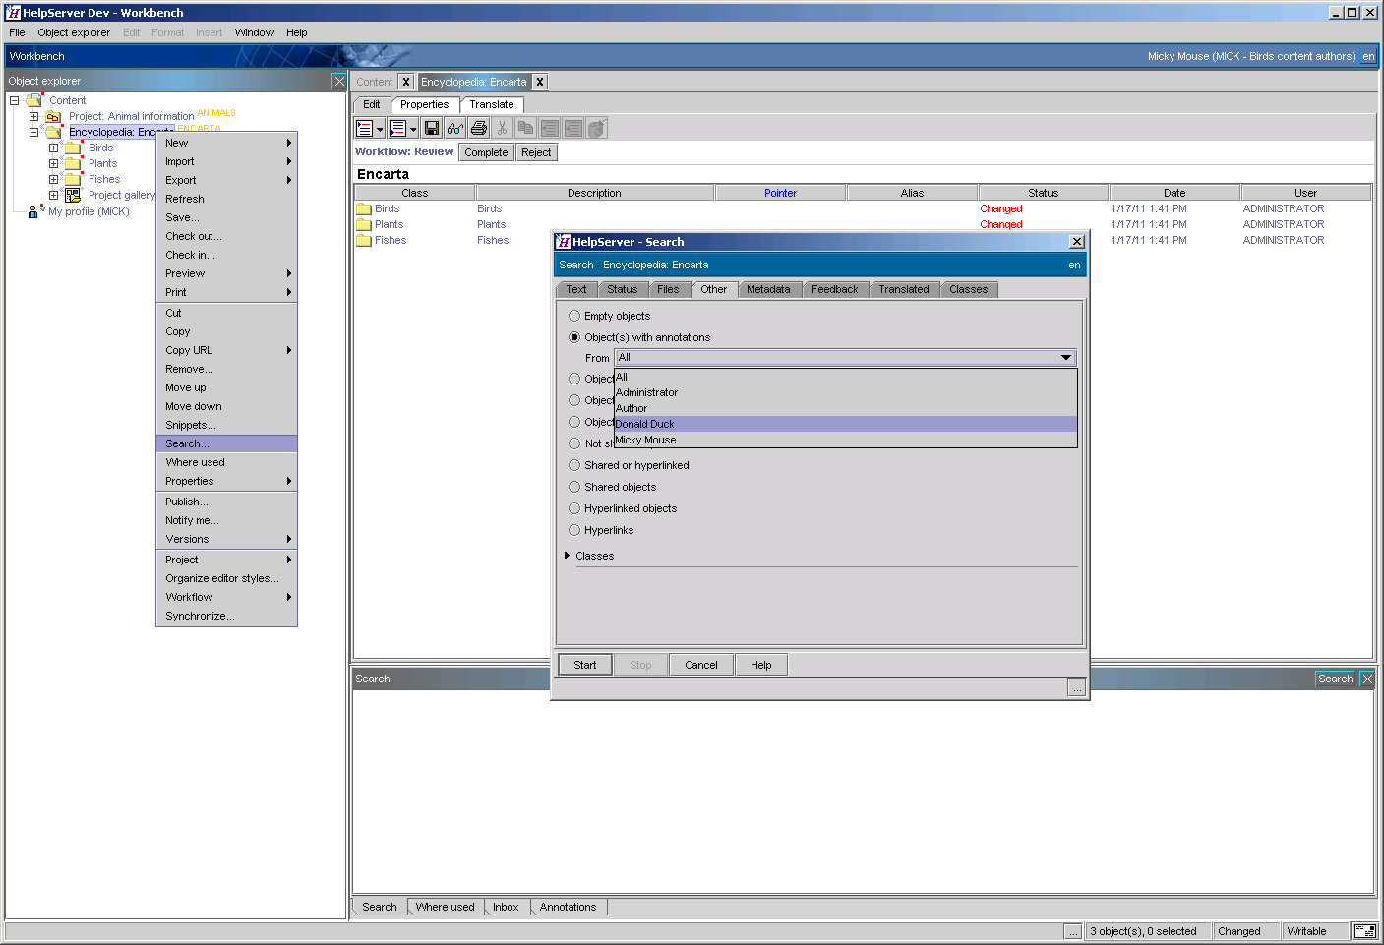Viewport: 1384px width, 945px height.
Task: Choose Administrator from the From list
Action: [x=846, y=392]
